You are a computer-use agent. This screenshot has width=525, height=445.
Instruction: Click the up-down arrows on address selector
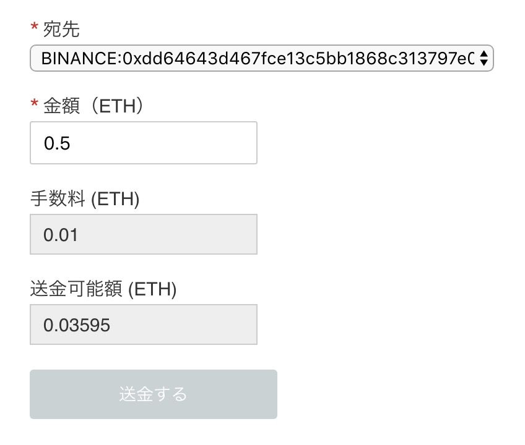(x=484, y=59)
